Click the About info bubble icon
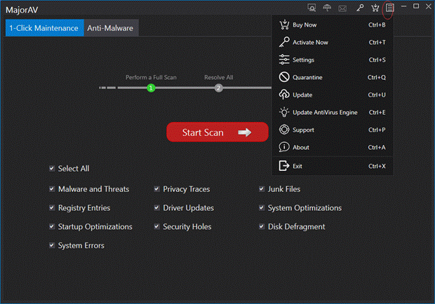The image size is (435, 304). point(284,147)
